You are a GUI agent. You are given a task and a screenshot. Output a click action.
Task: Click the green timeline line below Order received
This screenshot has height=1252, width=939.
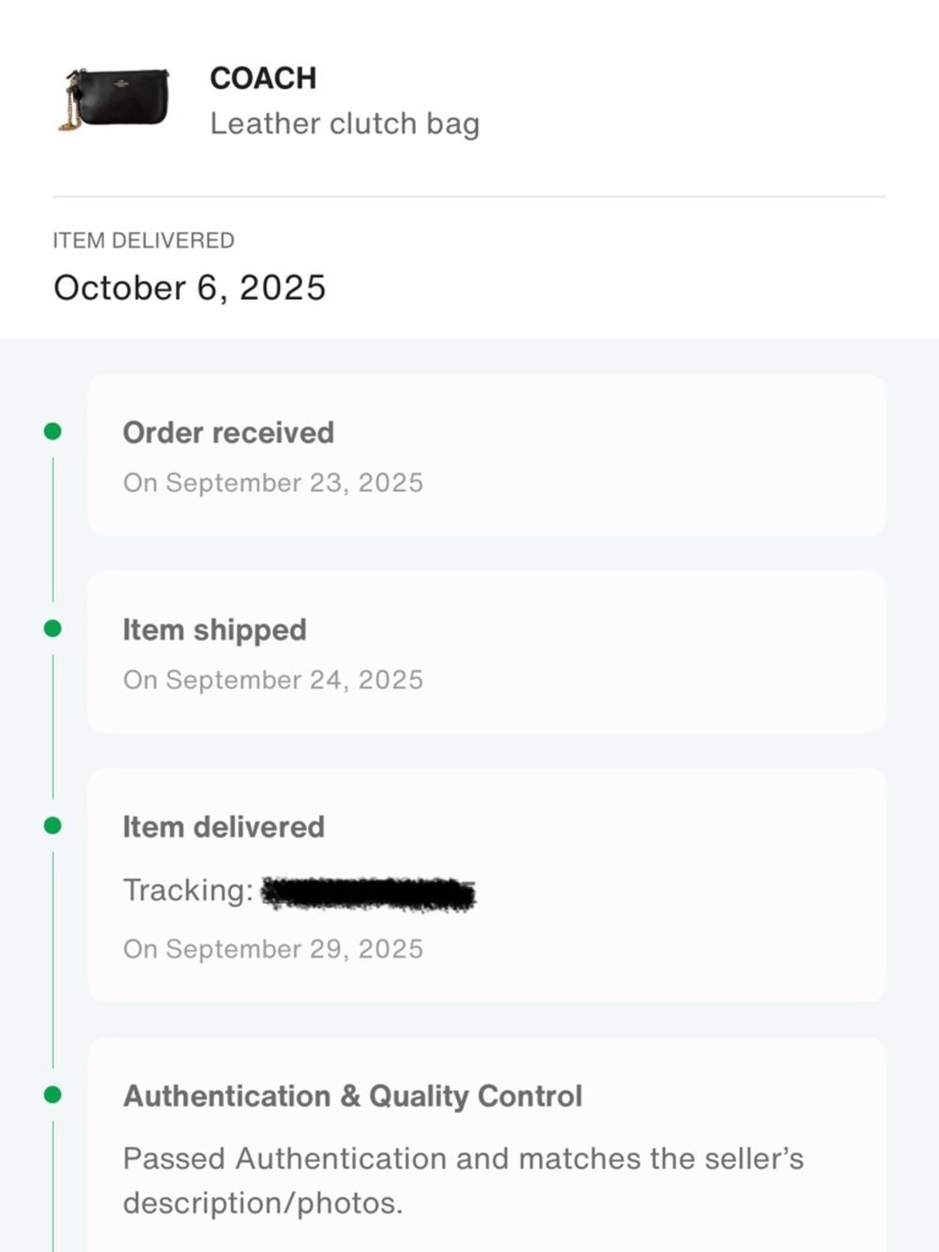[53, 530]
